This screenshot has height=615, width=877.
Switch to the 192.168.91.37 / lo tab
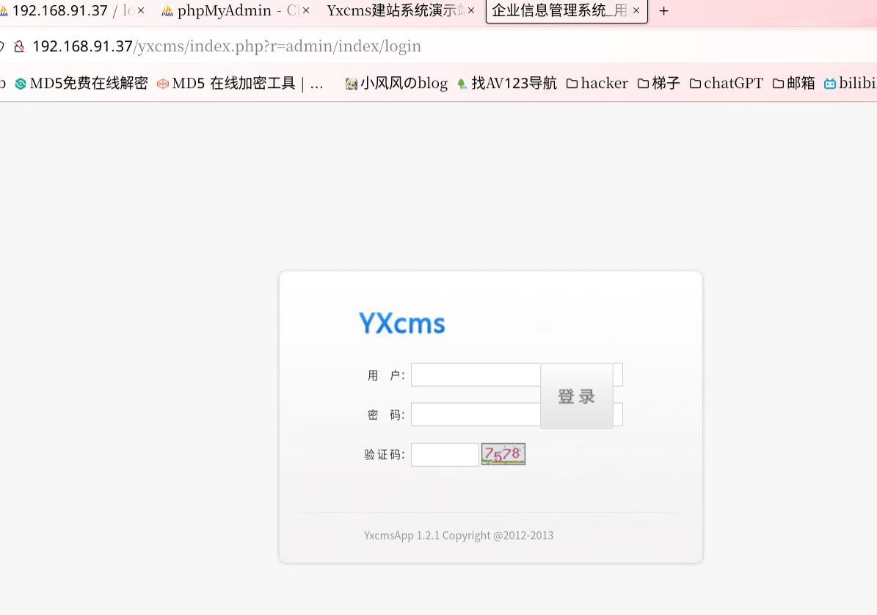click(73, 10)
